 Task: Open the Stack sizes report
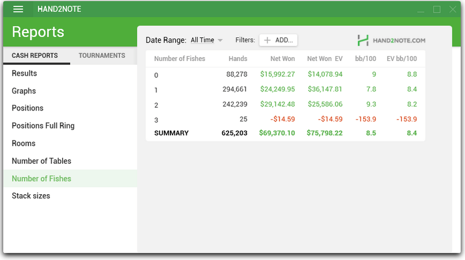tap(70, 196)
